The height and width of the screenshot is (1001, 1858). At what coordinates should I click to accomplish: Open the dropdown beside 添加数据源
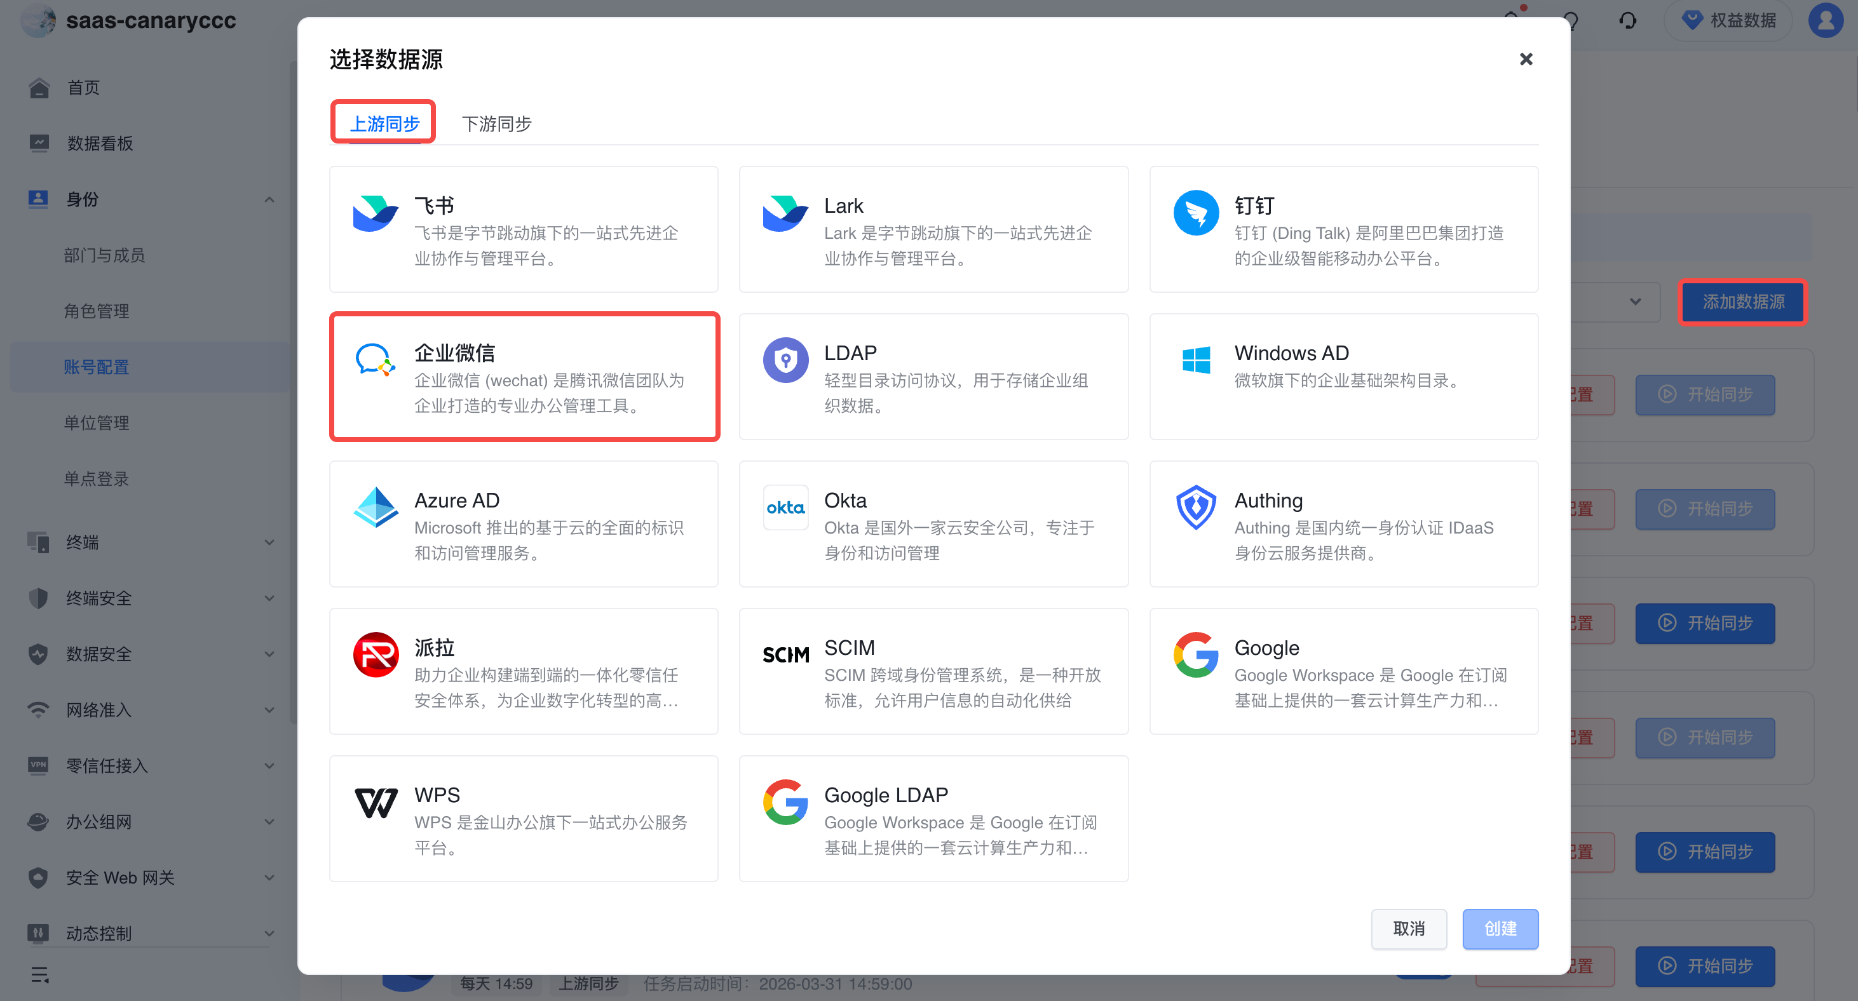click(1634, 302)
